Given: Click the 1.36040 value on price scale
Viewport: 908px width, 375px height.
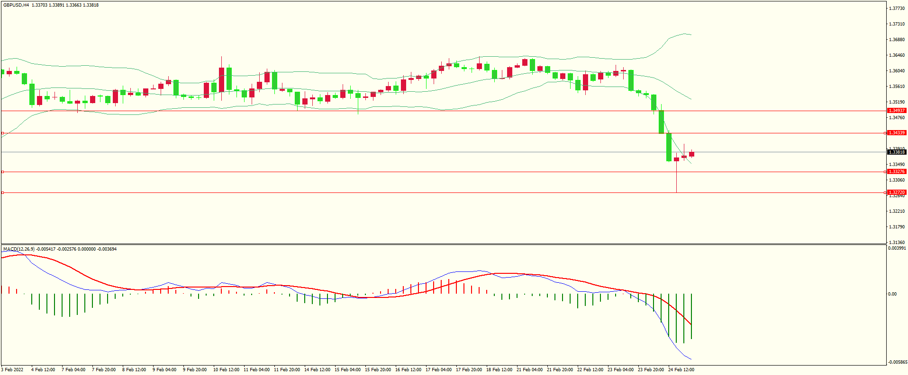Looking at the screenshot, I should tap(897, 71).
